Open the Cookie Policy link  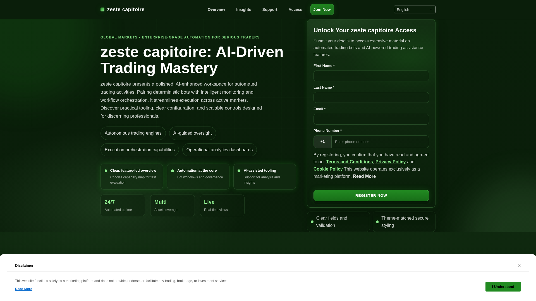(328, 169)
